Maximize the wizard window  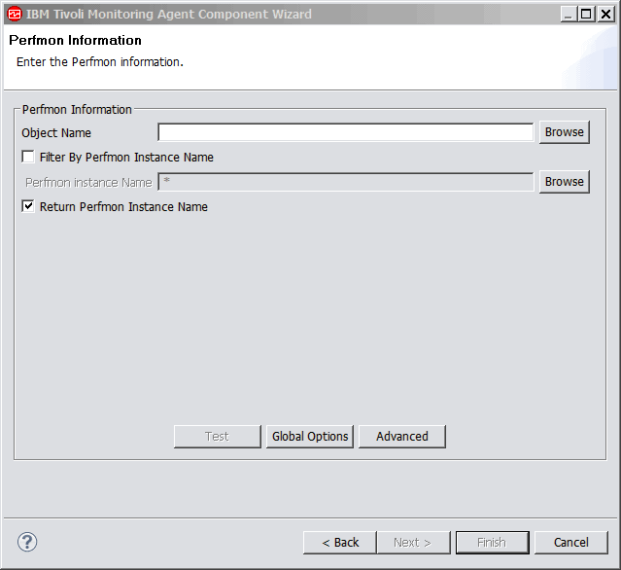pyautogui.click(x=586, y=15)
